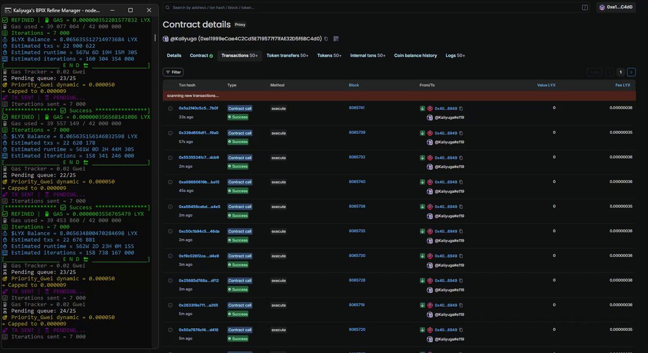Switch to the Internal txns tab
The height and width of the screenshot is (353, 648).
click(x=368, y=56)
